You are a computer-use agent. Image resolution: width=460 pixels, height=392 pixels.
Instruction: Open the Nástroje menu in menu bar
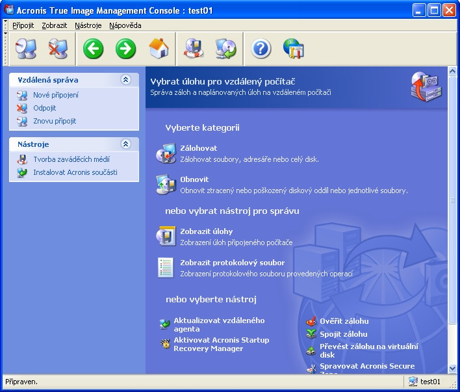pyautogui.click(x=88, y=25)
